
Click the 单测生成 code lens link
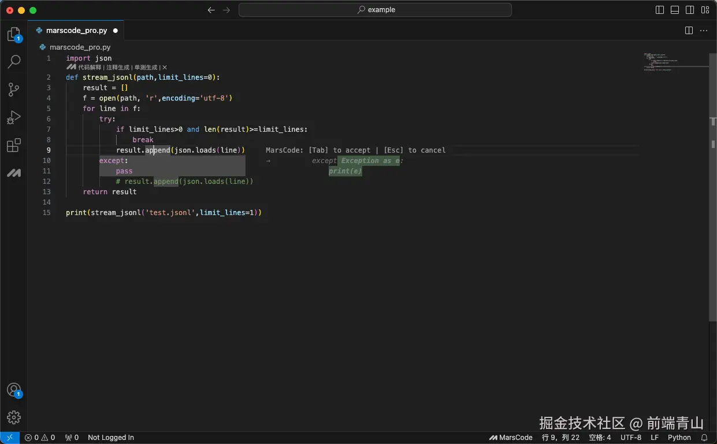146,68
